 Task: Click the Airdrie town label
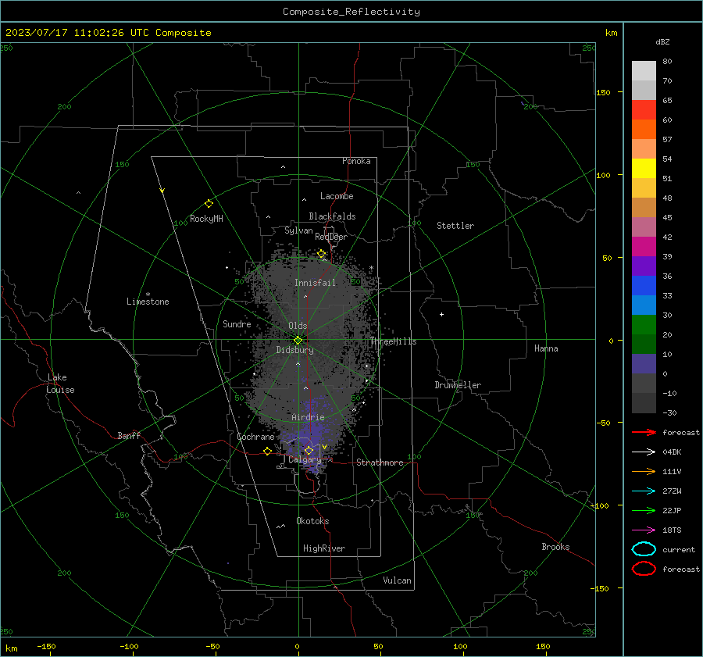click(x=308, y=417)
